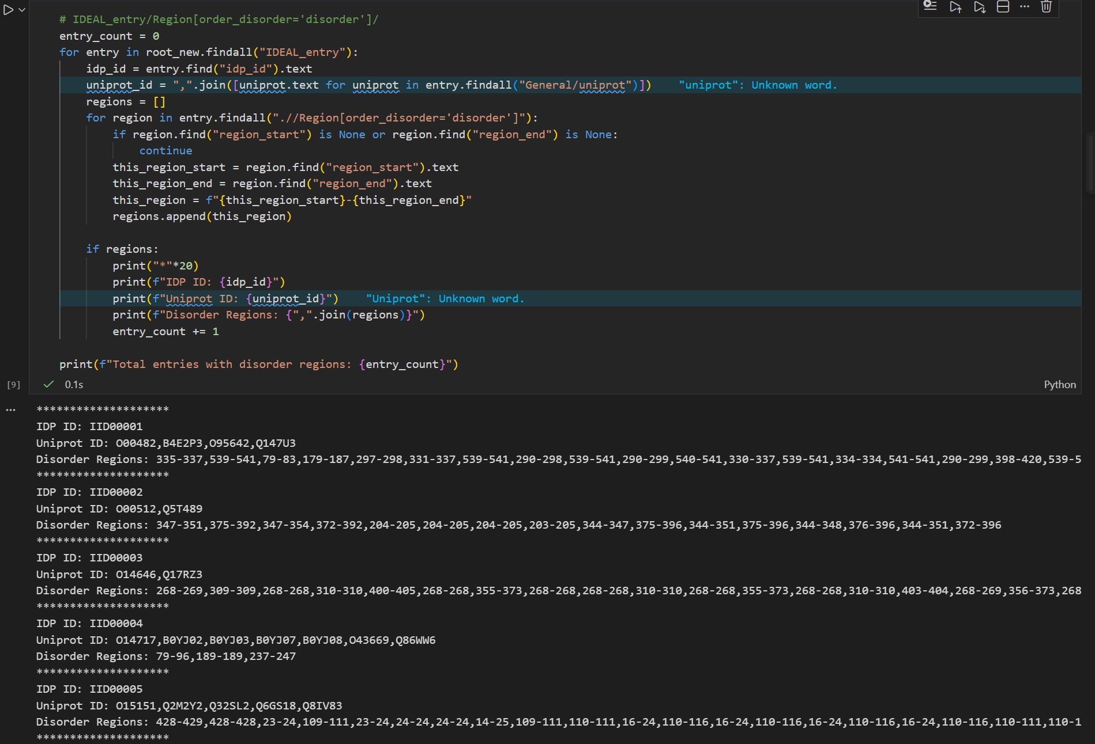
Task: Click output text 'IDP ID: IID00001'
Action: [89, 427]
